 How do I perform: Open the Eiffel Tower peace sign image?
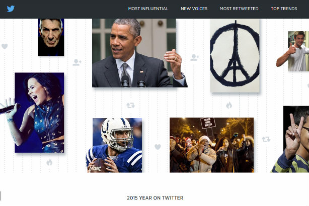click(235, 55)
